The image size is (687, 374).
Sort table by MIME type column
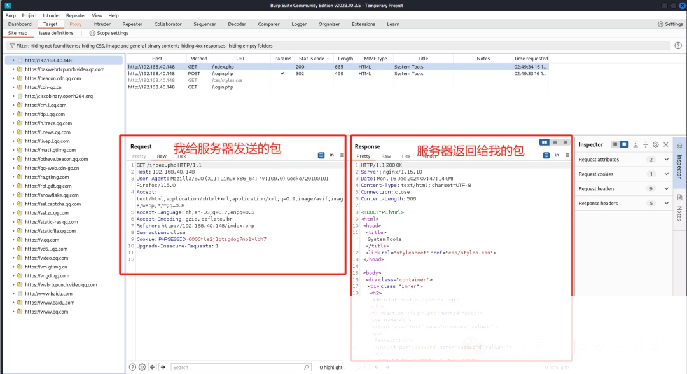pos(375,59)
